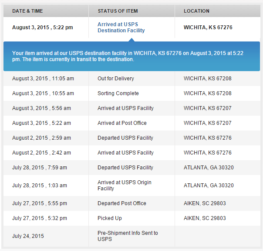263x251 pixels.
Task: Click WICHITA, KS 67208 in Out for Delivery row
Action: [x=207, y=79]
